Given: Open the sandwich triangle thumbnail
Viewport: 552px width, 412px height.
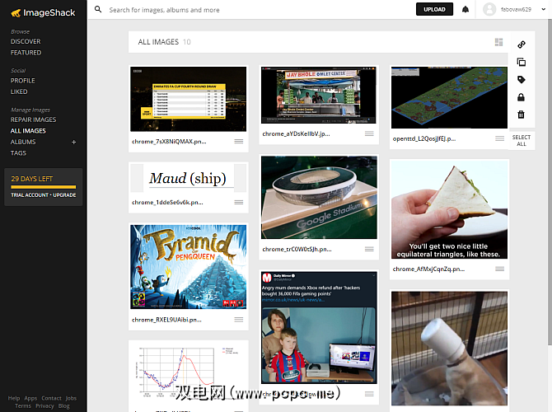Looking at the screenshot, I should pyautogui.click(x=450, y=209).
